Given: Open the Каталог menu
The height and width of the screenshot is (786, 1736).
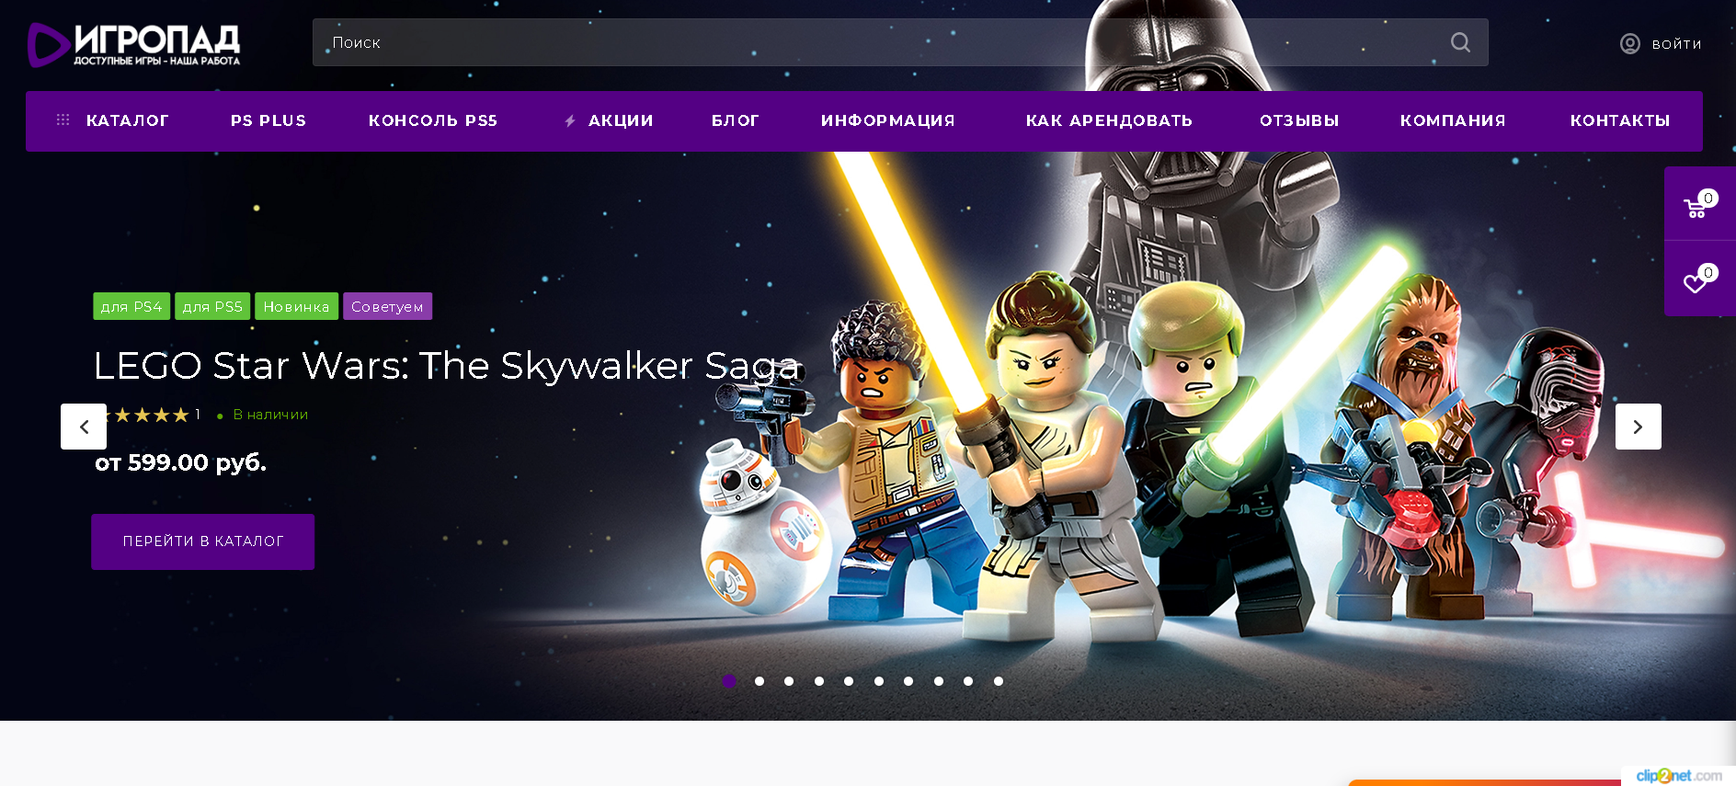Looking at the screenshot, I should click(128, 120).
